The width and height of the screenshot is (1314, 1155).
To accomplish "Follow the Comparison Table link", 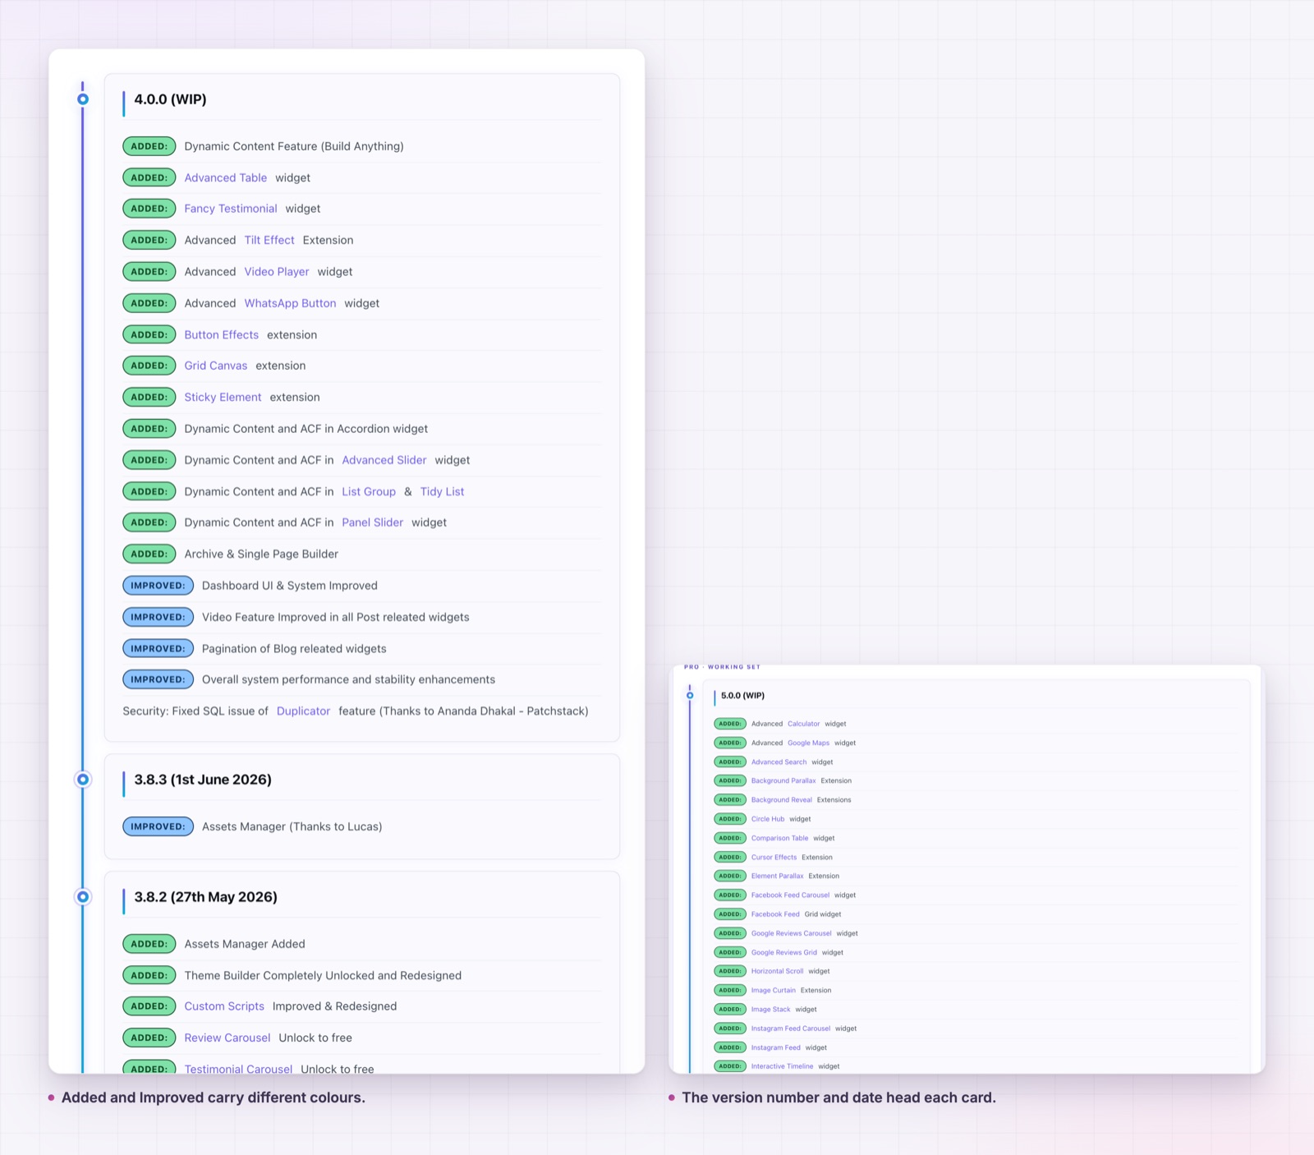I will click(780, 838).
